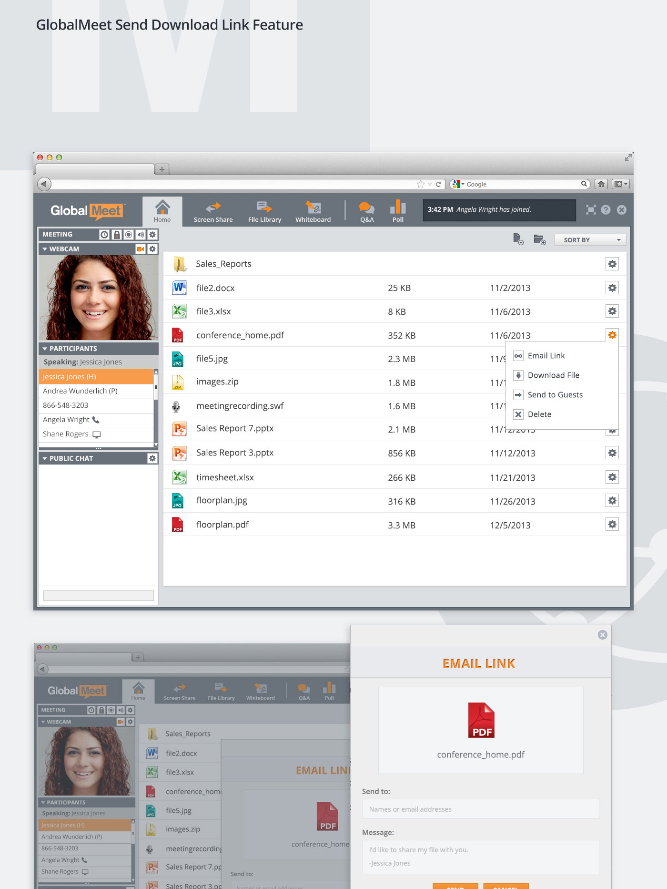667x889 pixels.
Task: Open webcam settings gear
Action: (152, 249)
